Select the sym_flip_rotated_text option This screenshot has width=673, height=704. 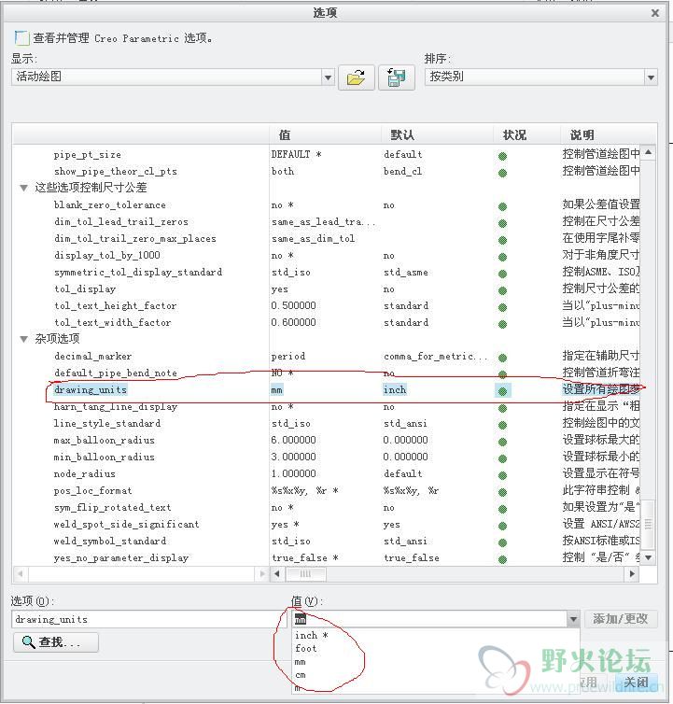pos(113,507)
